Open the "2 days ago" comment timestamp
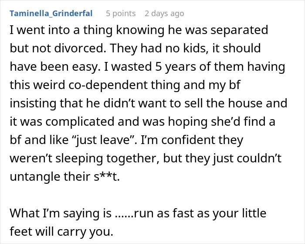The width and height of the screenshot is (305, 244). [164, 14]
